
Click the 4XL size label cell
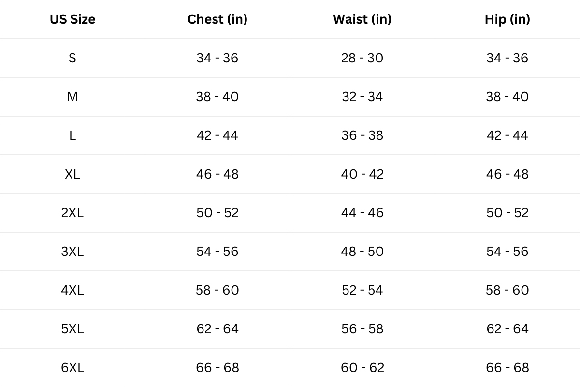coord(72,290)
